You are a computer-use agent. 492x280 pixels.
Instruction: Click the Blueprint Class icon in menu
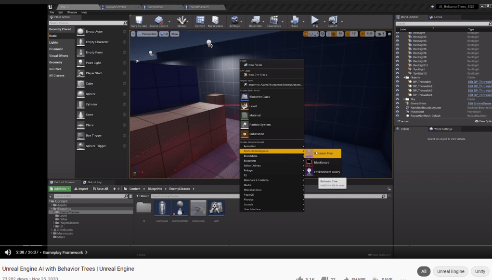coord(245,97)
